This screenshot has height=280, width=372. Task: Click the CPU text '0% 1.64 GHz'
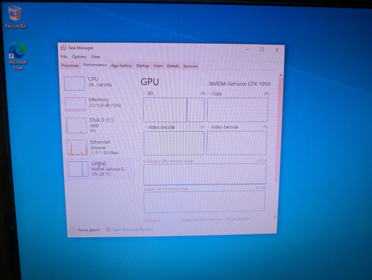[100, 85]
